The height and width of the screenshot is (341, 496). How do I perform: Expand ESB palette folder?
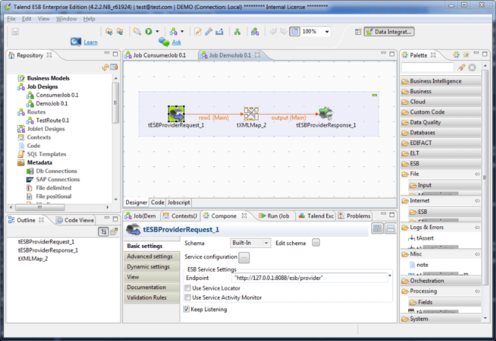tap(441, 164)
